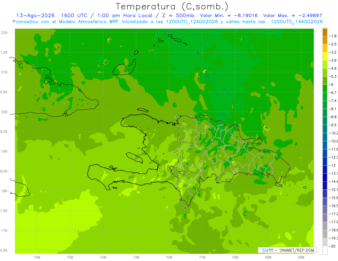
Task: Click the "20N" latitude label
Action: tap(5, 112)
